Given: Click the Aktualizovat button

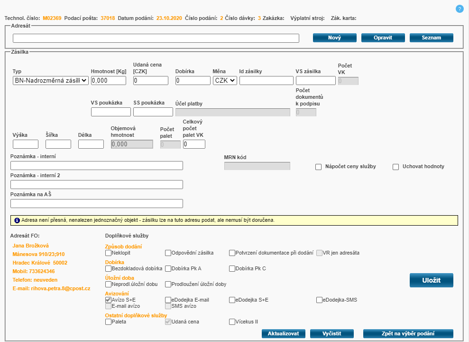Looking at the screenshot, I should point(283,333).
